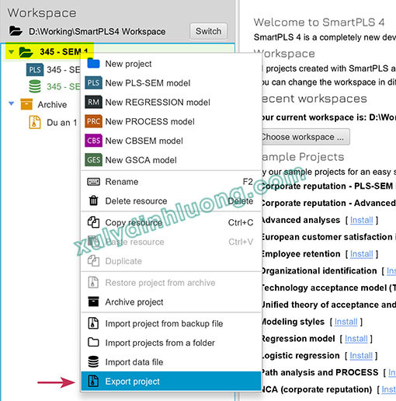
Task: Select the Du an 1 archived project
Action: tap(41, 122)
